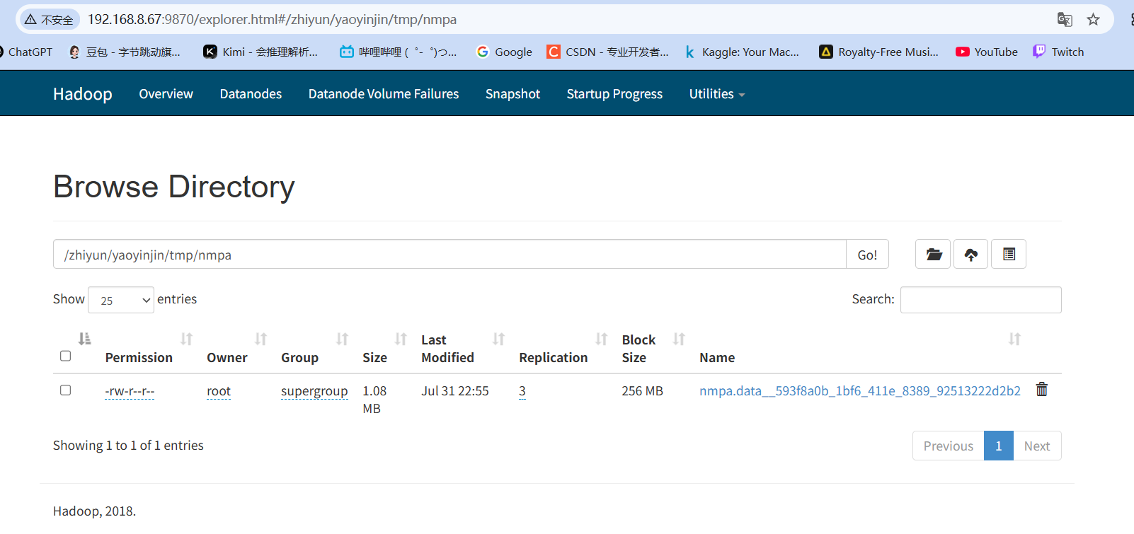The height and width of the screenshot is (534, 1134).
Task: Click the upload files icon
Action: (x=971, y=255)
